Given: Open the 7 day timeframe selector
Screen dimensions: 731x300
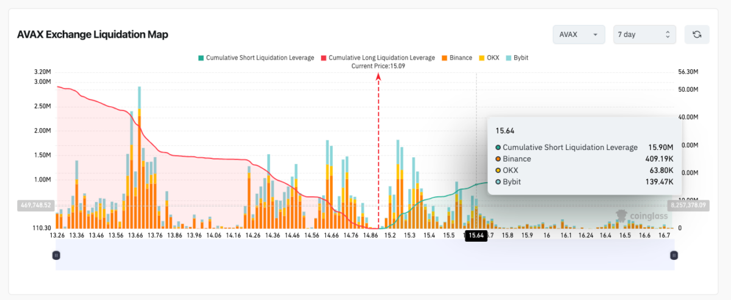Looking at the screenshot, I should pos(643,35).
